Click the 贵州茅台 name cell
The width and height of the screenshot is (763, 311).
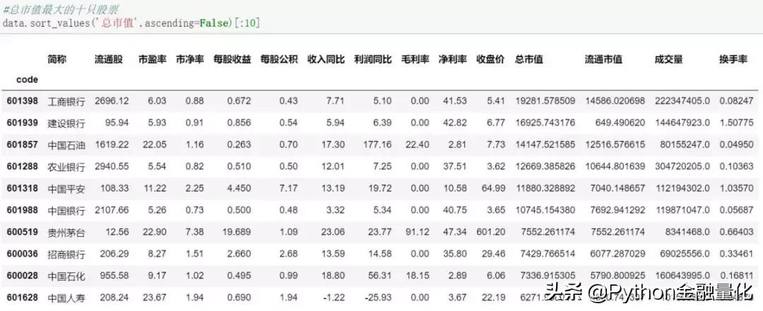pos(66,233)
